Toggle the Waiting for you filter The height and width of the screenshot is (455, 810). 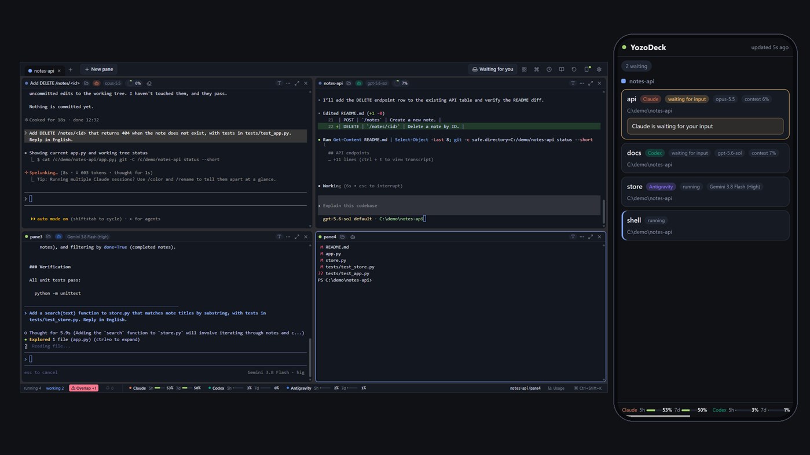(x=493, y=69)
